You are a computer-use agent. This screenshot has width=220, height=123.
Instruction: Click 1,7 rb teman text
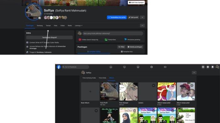48,14
